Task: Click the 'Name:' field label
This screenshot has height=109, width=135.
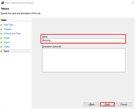Action: [45, 37]
